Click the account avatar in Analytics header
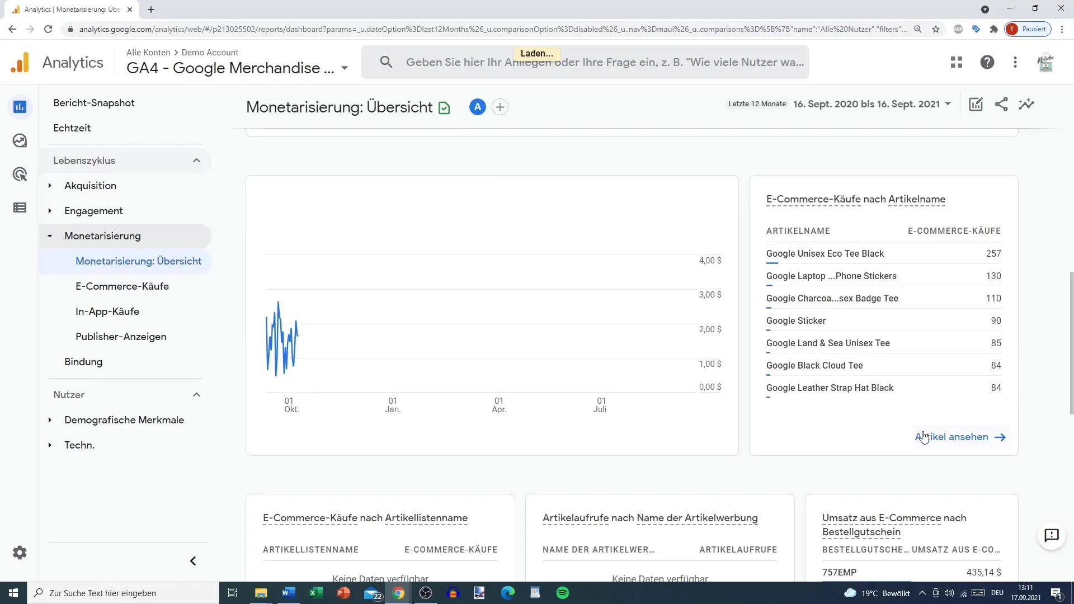The height and width of the screenshot is (604, 1074). pyautogui.click(x=1045, y=62)
